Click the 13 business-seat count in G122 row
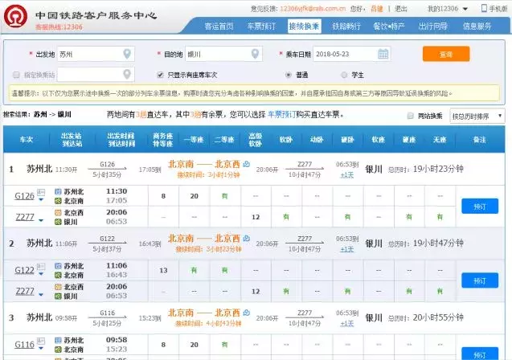 pyautogui.click(x=163, y=270)
